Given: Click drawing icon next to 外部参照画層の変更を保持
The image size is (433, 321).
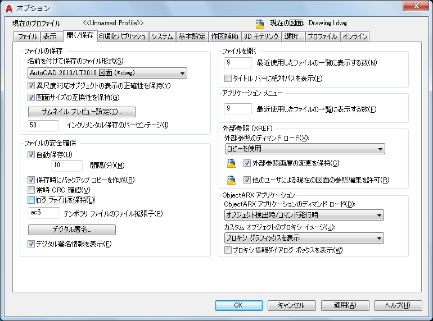Looking at the screenshot, I should [231, 163].
